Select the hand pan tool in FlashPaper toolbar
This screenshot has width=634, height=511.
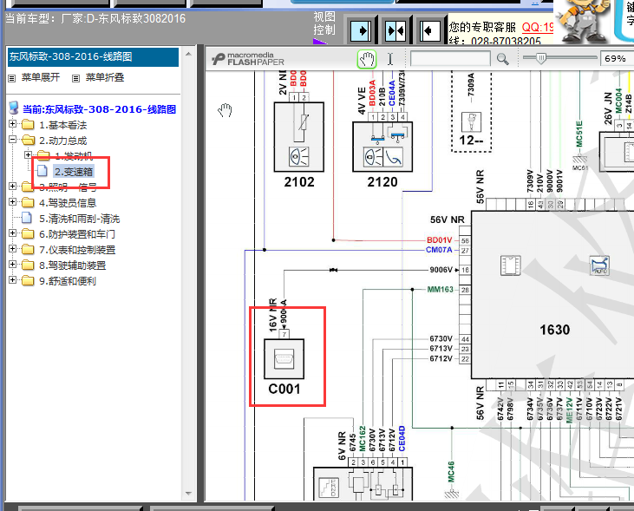coord(367,59)
